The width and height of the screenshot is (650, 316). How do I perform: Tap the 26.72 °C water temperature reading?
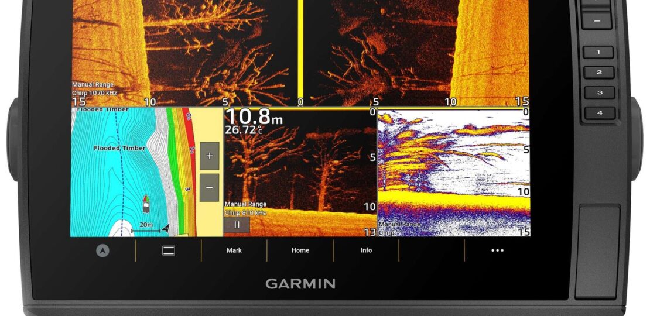(244, 130)
